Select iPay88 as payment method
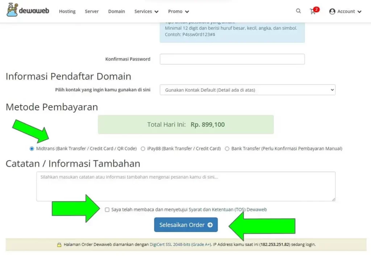The width and height of the screenshot is (371, 256). (143, 148)
